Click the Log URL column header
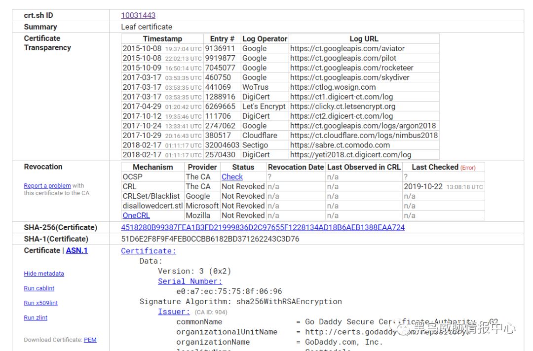The image size is (533, 351). coord(364,38)
